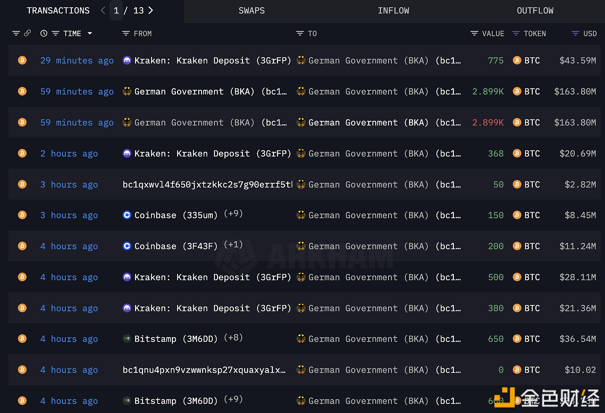Click Kraken Deposit sender in 380 BTC row
Viewport: 605px width, 413px height.
(x=213, y=308)
